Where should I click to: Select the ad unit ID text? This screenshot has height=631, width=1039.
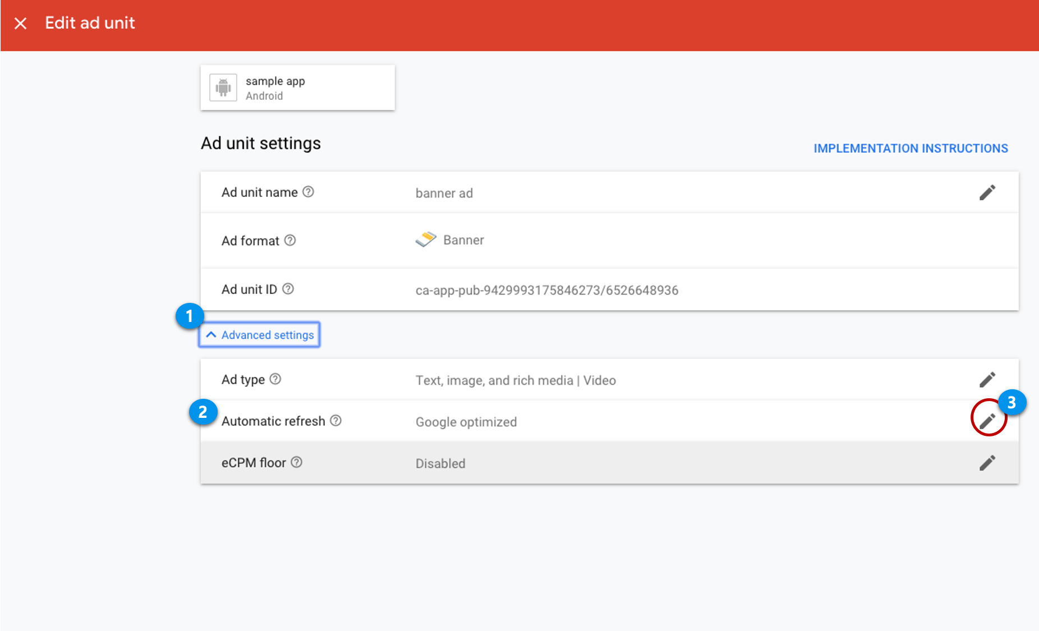[546, 290]
